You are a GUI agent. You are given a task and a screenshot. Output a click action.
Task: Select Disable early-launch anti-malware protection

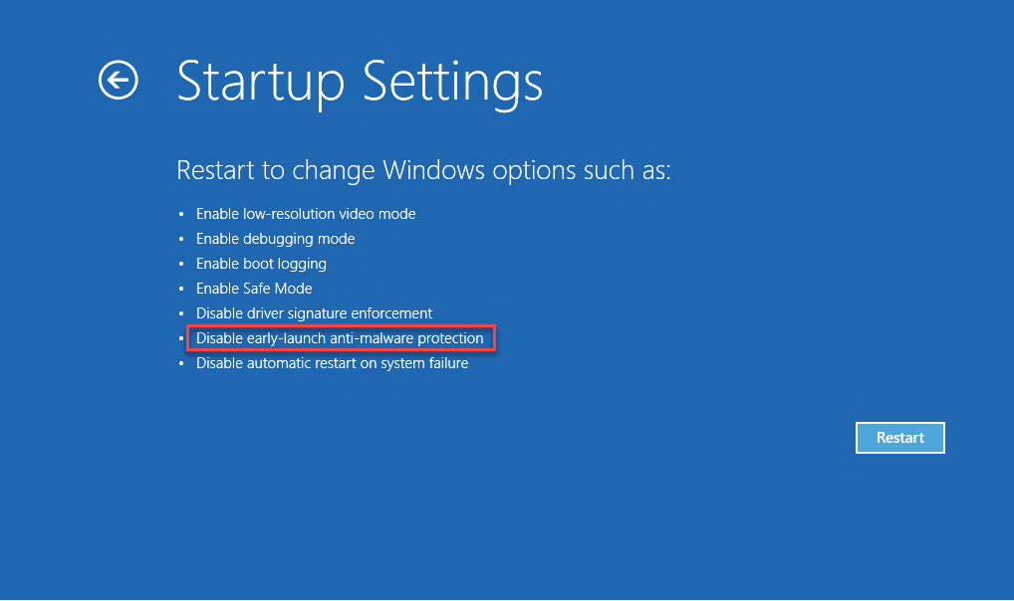(340, 338)
